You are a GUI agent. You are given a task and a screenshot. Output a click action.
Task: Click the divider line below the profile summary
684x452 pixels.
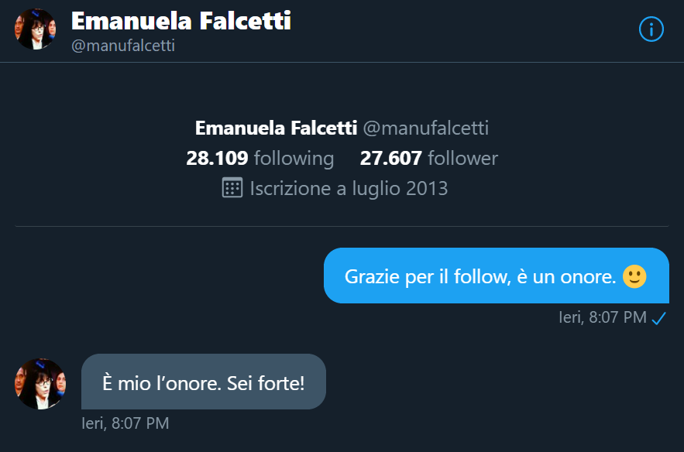click(x=342, y=226)
